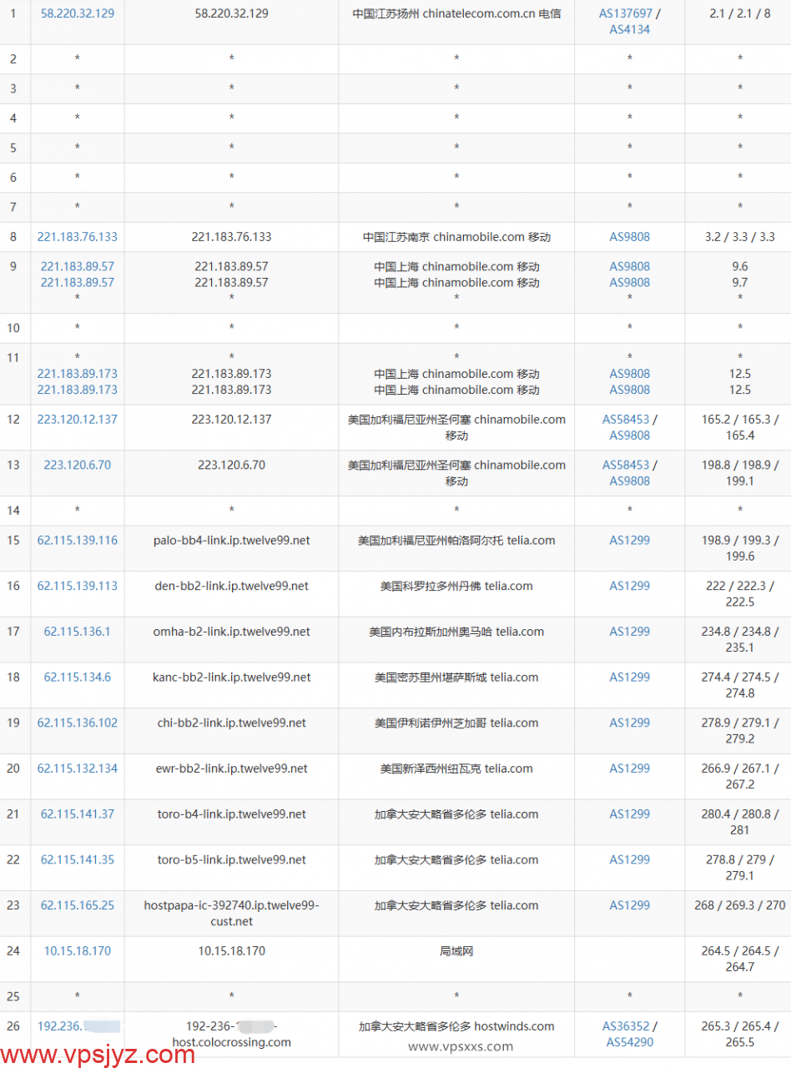Open the AS1299 link in the hostpapa row
The width and height of the screenshot is (791, 1068).
click(x=629, y=906)
